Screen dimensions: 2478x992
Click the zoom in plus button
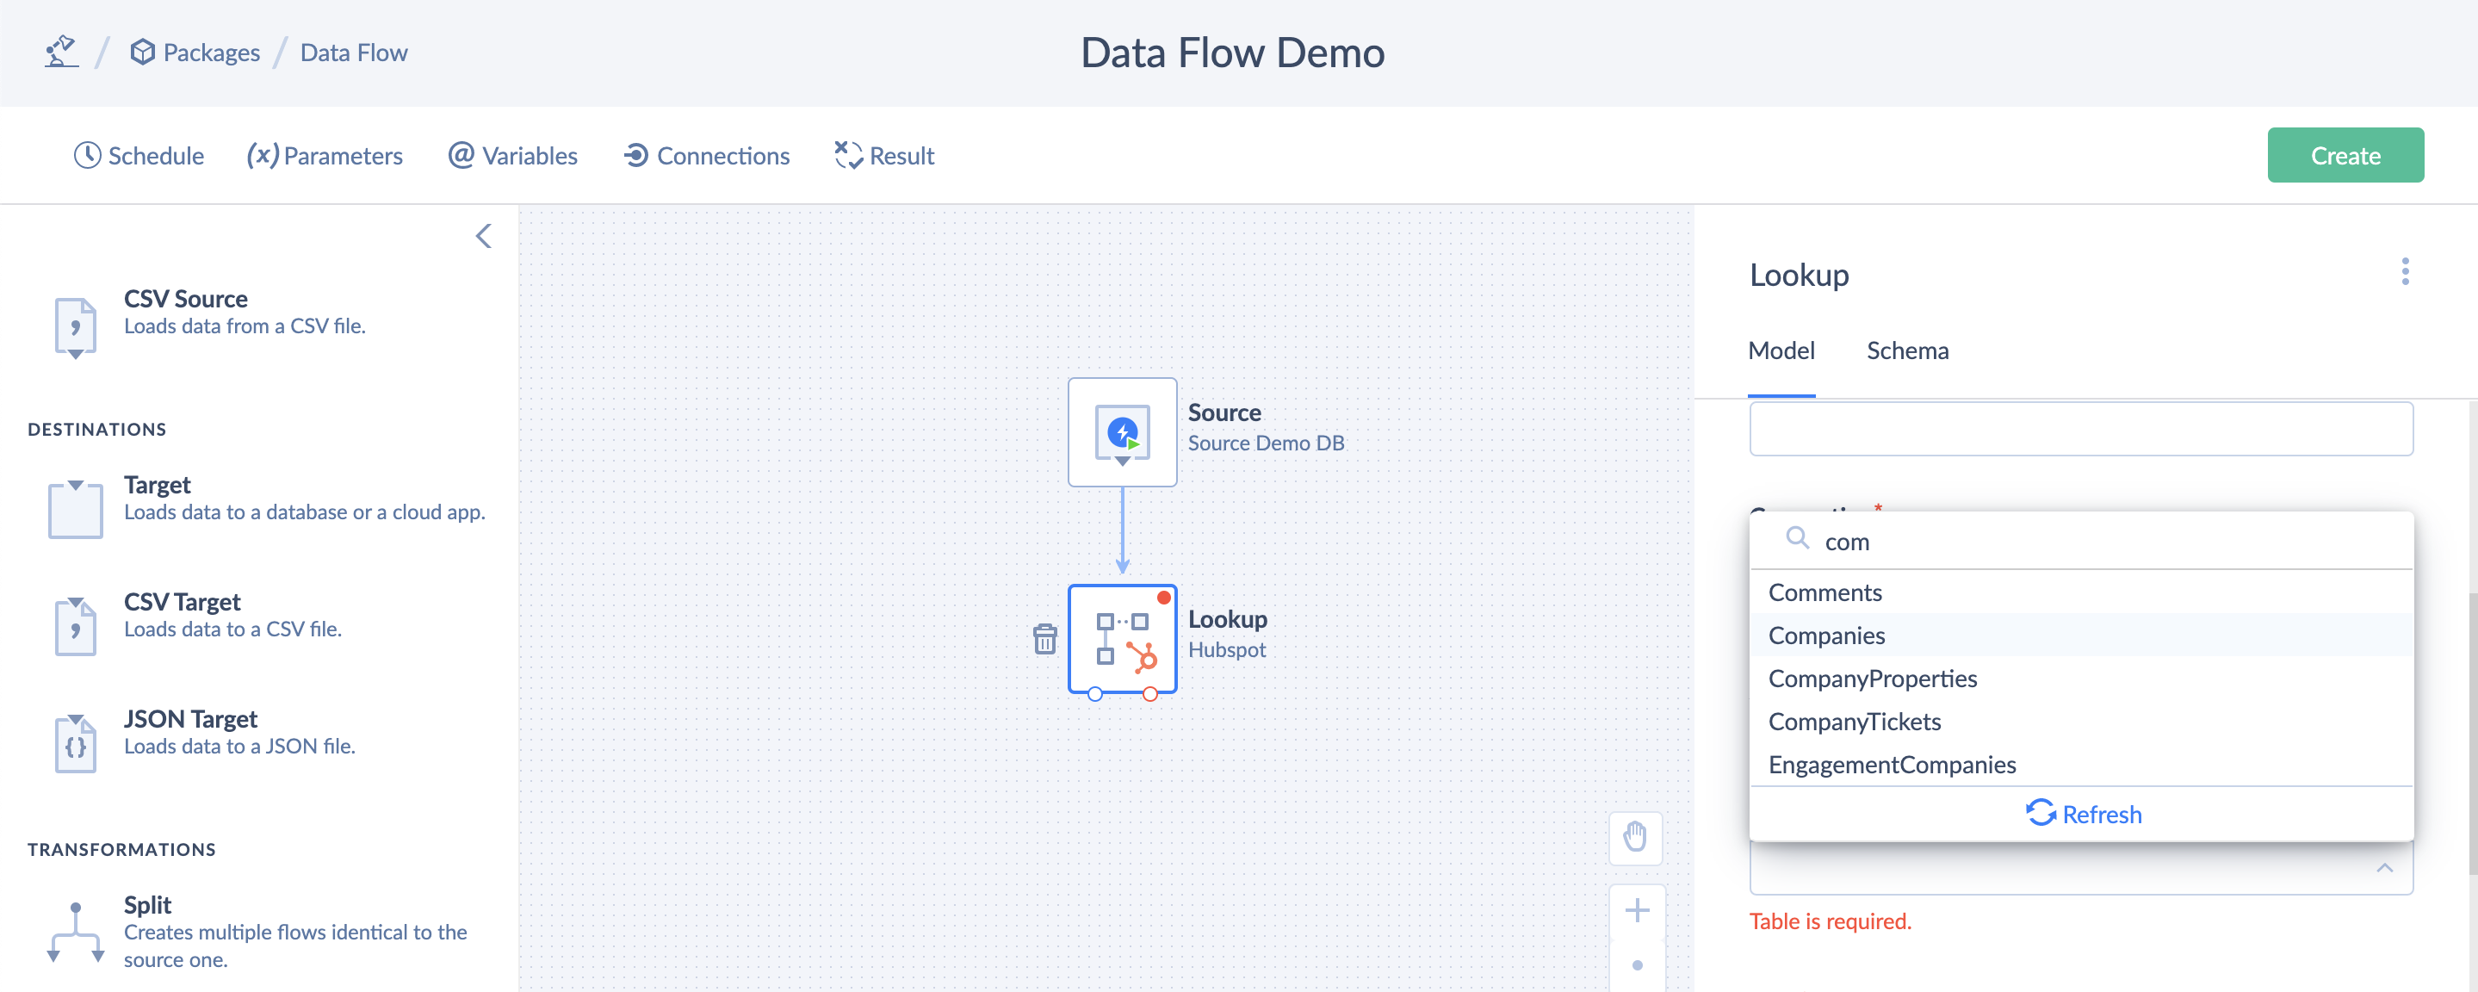pos(1638,910)
